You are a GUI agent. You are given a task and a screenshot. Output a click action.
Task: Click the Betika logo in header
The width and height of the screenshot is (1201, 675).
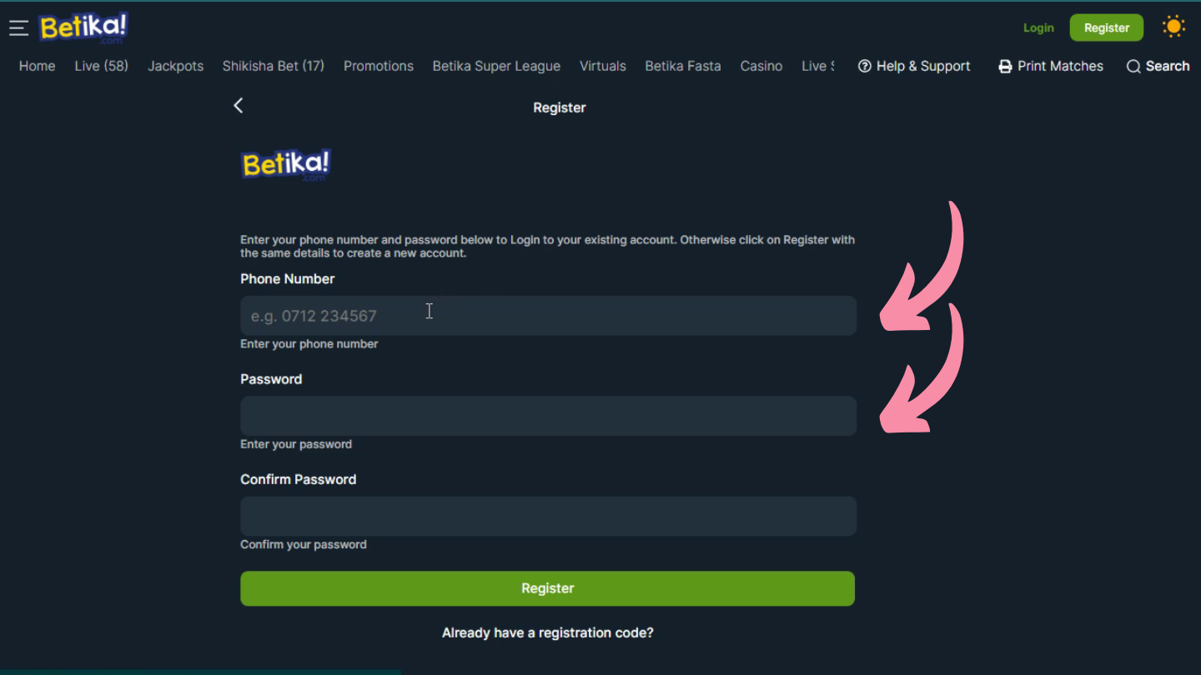(x=83, y=28)
